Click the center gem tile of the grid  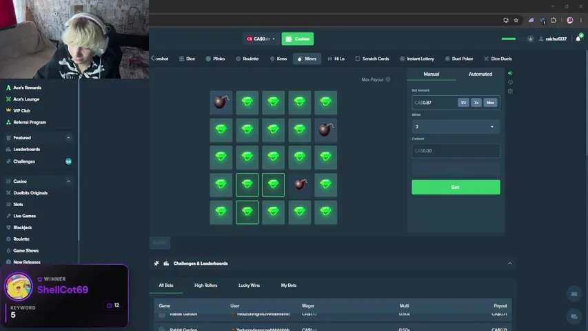coord(273,157)
